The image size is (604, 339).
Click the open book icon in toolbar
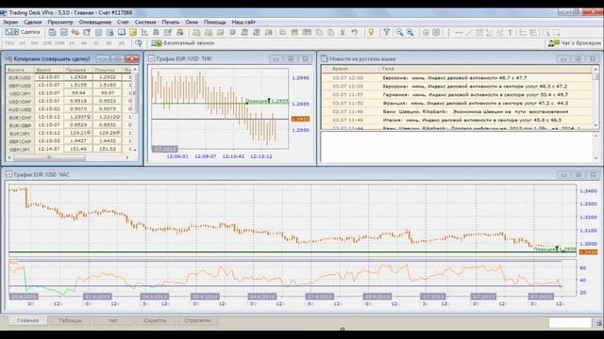pyautogui.click(x=121, y=32)
